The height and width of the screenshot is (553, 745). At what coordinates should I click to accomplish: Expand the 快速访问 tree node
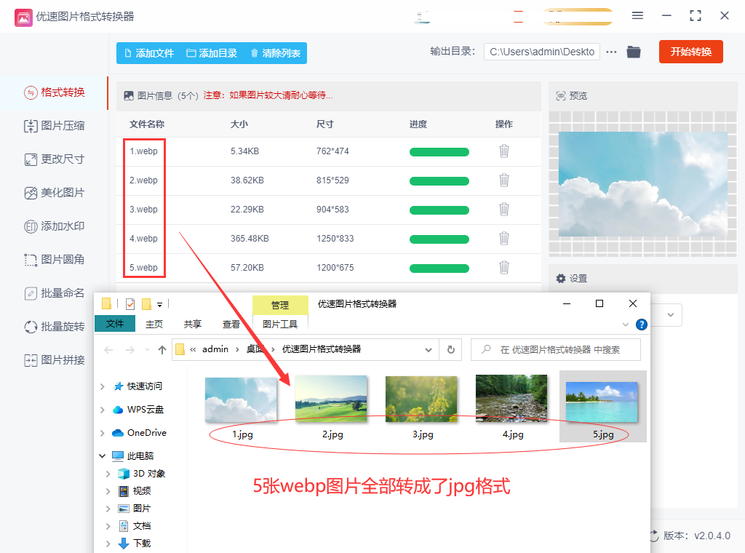coord(102,386)
